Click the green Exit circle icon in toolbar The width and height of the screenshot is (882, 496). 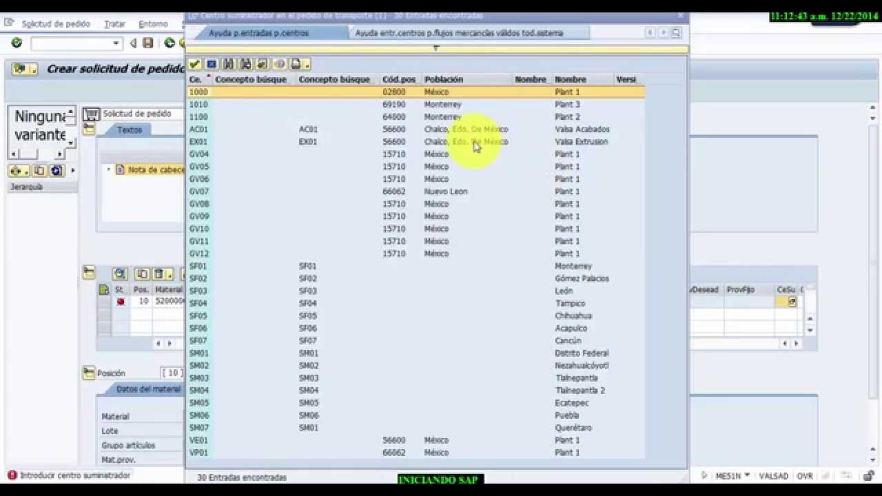pos(170,43)
